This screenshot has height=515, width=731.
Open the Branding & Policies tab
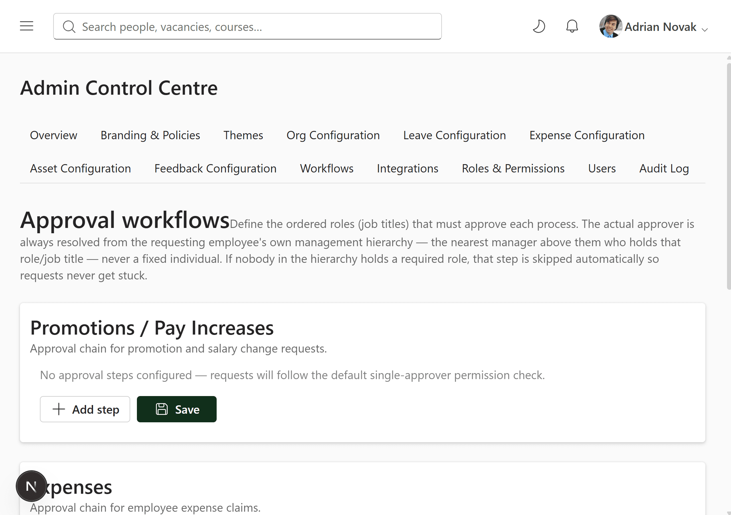coord(150,135)
